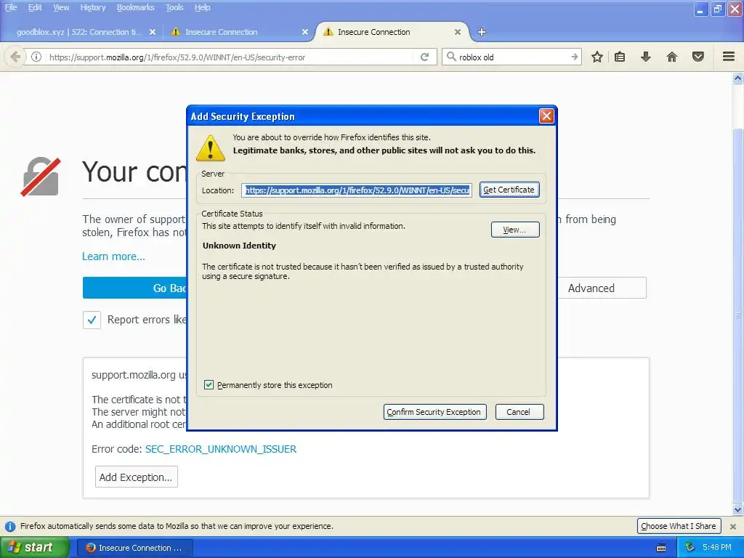The height and width of the screenshot is (558, 744).
Task: Open the View menu
Action: 61,7
